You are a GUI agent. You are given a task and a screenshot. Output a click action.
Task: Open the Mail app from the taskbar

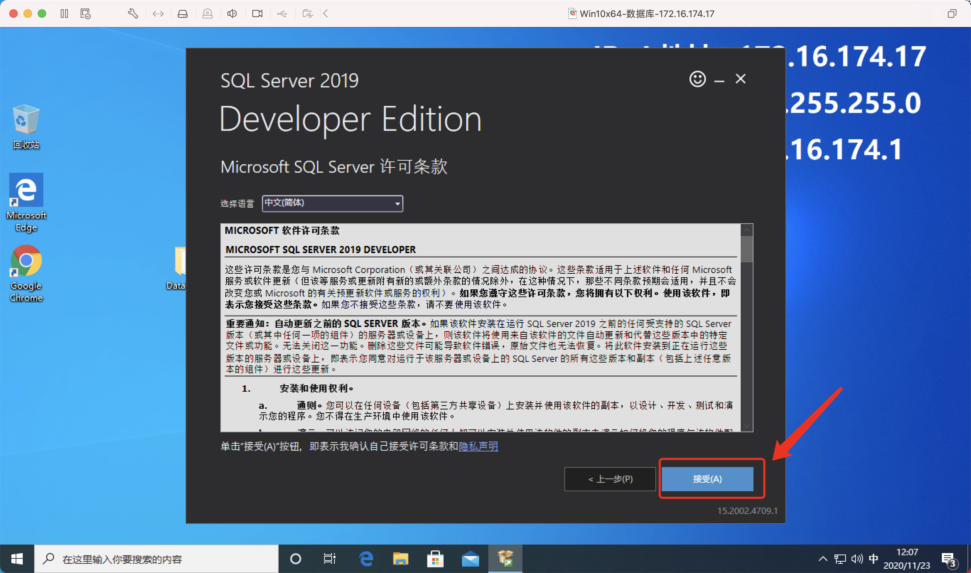tap(470, 559)
